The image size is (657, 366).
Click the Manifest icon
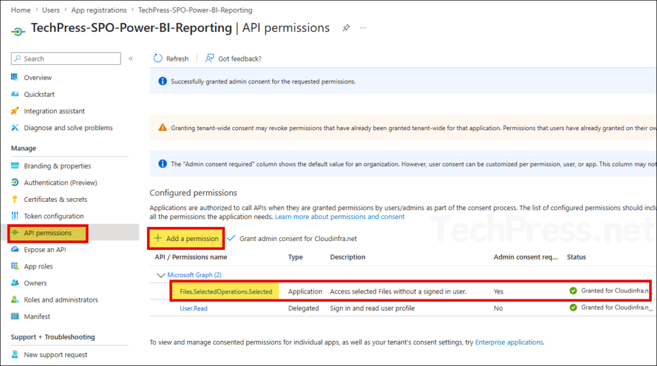pyautogui.click(x=15, y=316)
